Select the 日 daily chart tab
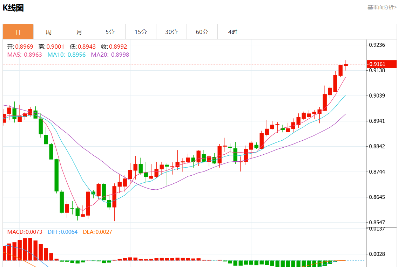The width and height of the screenshot is (405, 267). pyautogui.click(x=18, y=32)
